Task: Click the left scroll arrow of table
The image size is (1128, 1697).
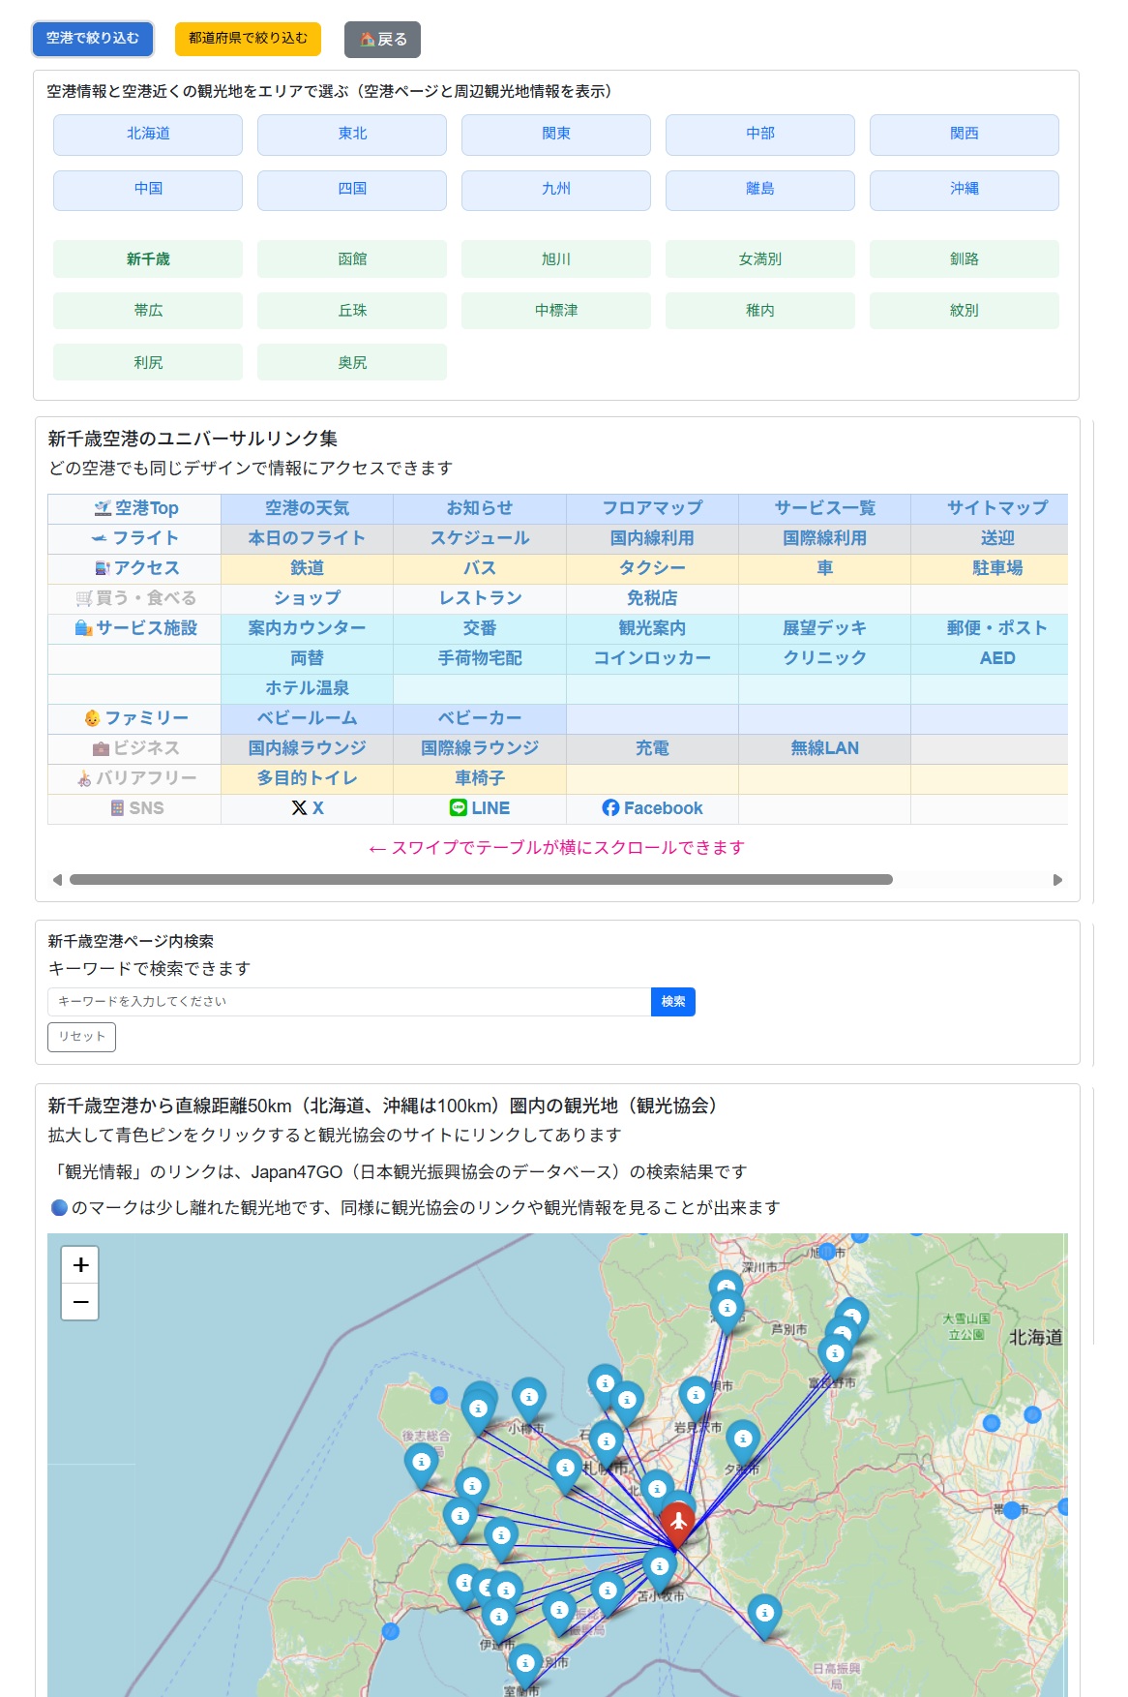Action: click(x=57, y=880)
